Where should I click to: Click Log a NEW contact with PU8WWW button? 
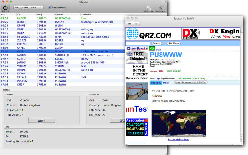click(x=191, y=82)
